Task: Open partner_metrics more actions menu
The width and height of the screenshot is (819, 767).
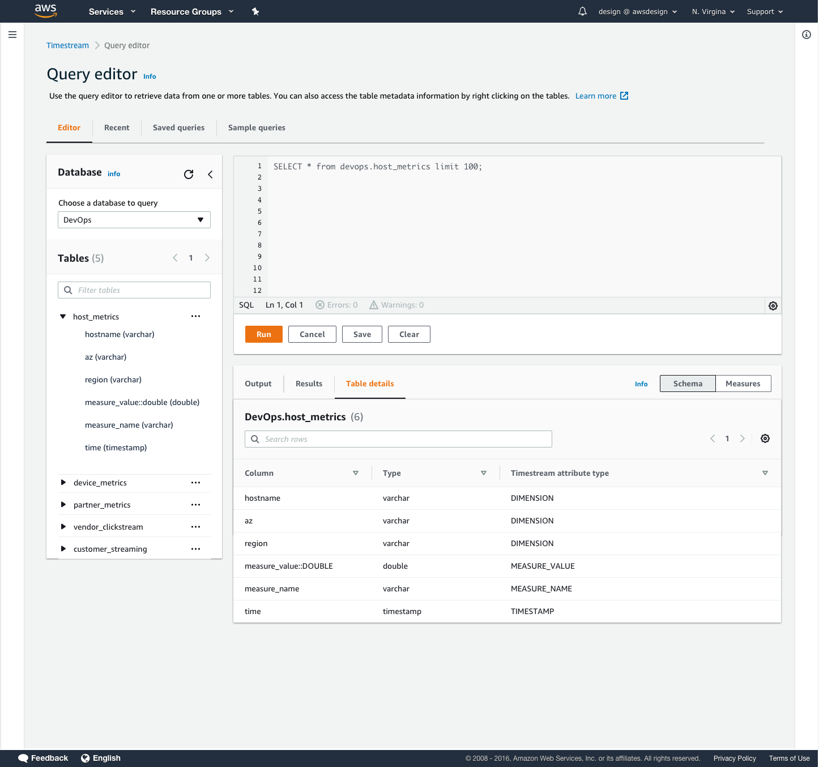Action: tap(196, 505)
